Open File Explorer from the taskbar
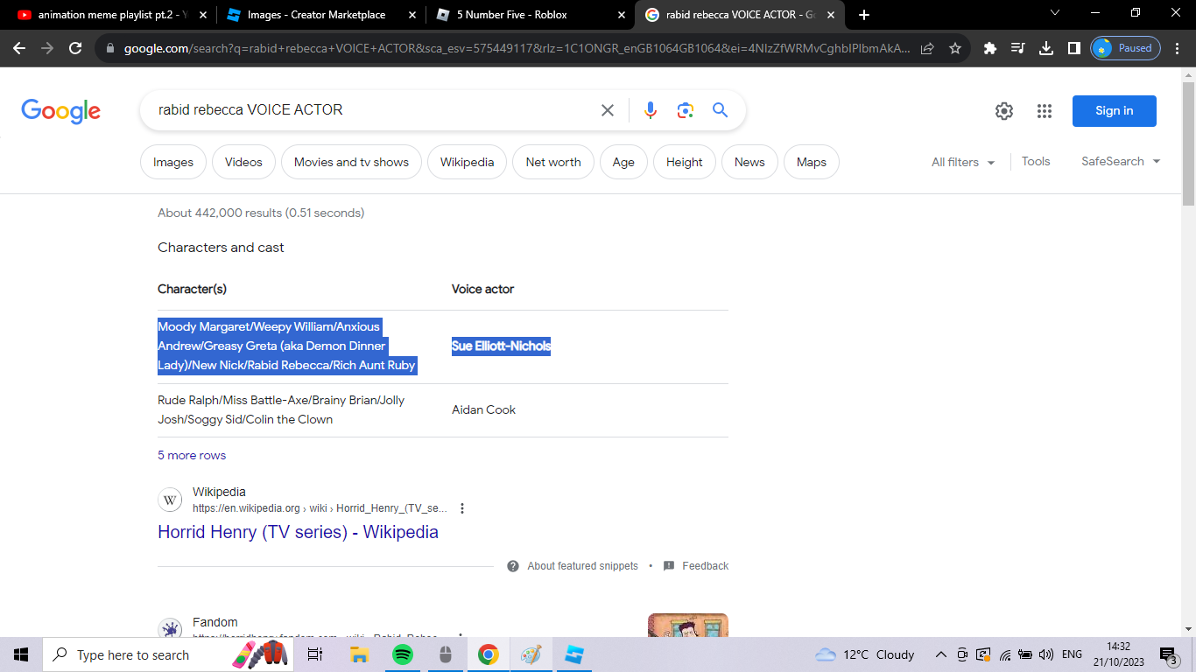Image resolution: width=1196 pixels, height=672 pixels. point(359,654)
